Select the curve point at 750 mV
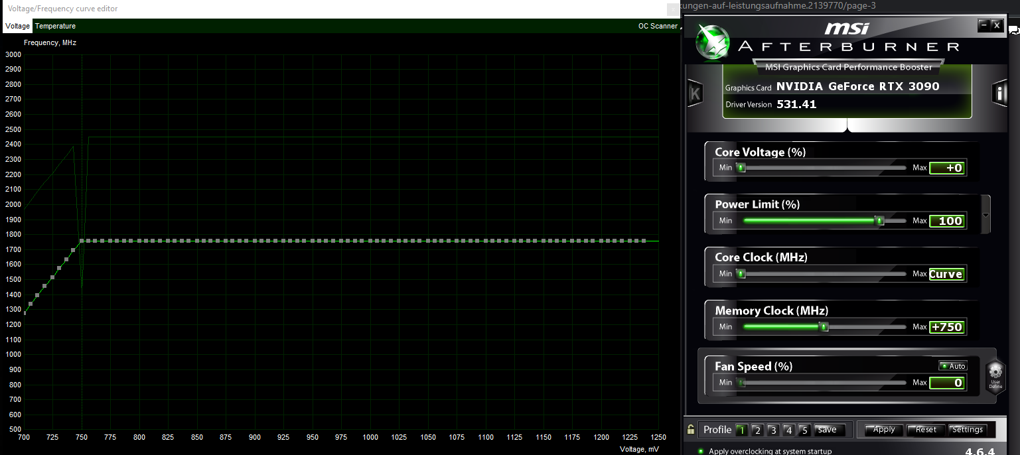This screenshot has width=1020, height=455. click(81, 241)
